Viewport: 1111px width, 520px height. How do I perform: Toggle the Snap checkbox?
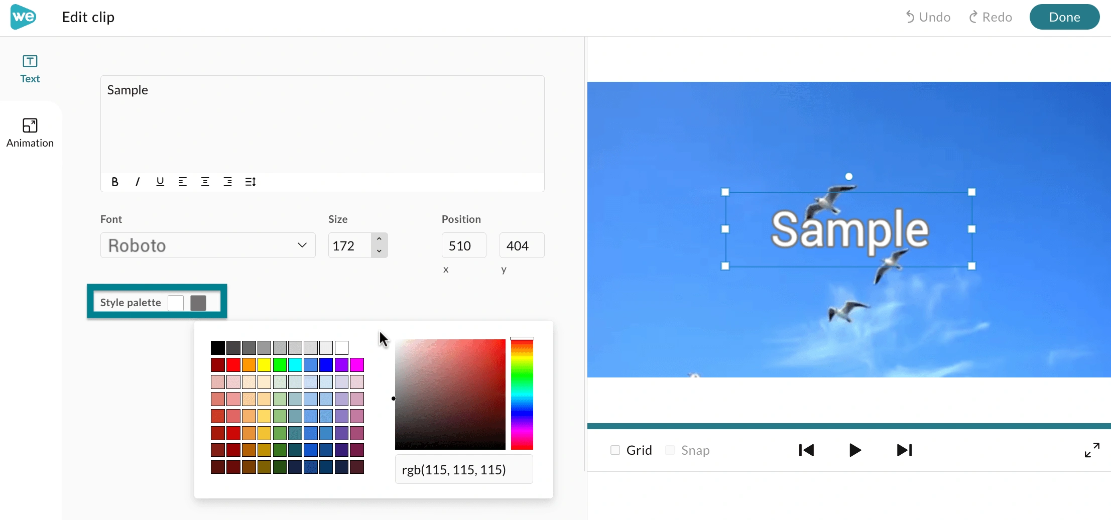[670, 450]
